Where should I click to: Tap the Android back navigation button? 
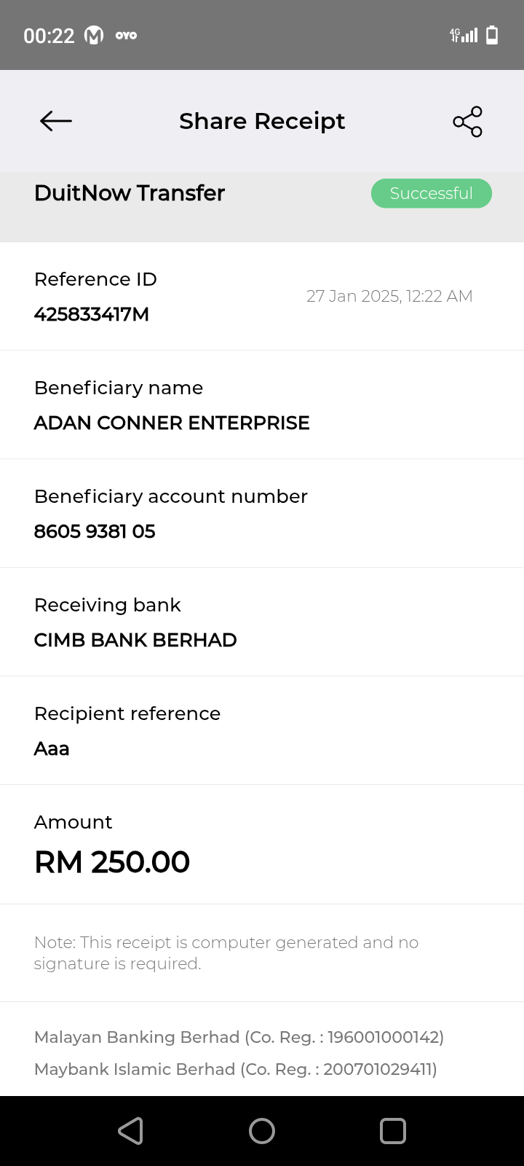[131, 1131]
